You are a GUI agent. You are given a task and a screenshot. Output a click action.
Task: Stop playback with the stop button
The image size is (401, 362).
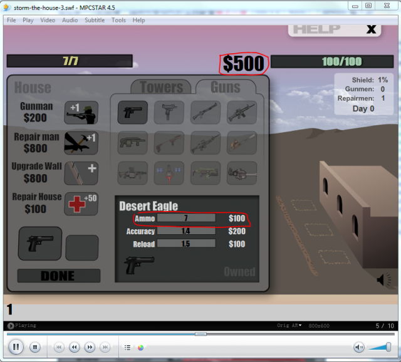35,347
